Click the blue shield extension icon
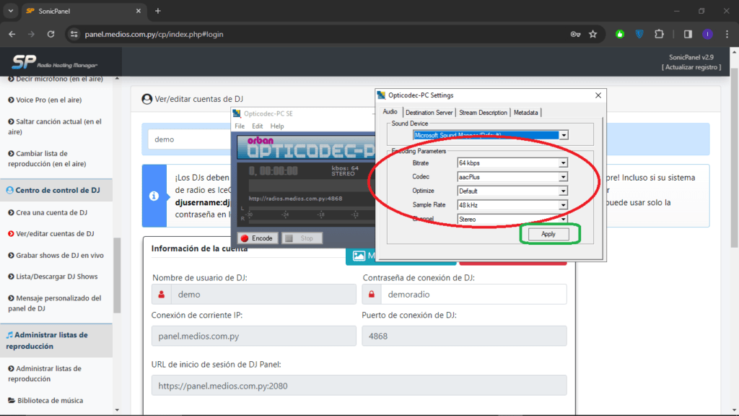This screenshot has height=416, width=739. pyautogui.click(x=639, y=34)
